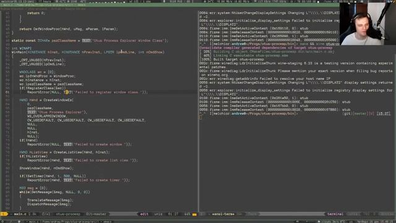The height and width of the screenshot is (223, 396).
Task: Click the 61:27 cursor position indicator
Action: pyautogui.click(x=173, y=214)
